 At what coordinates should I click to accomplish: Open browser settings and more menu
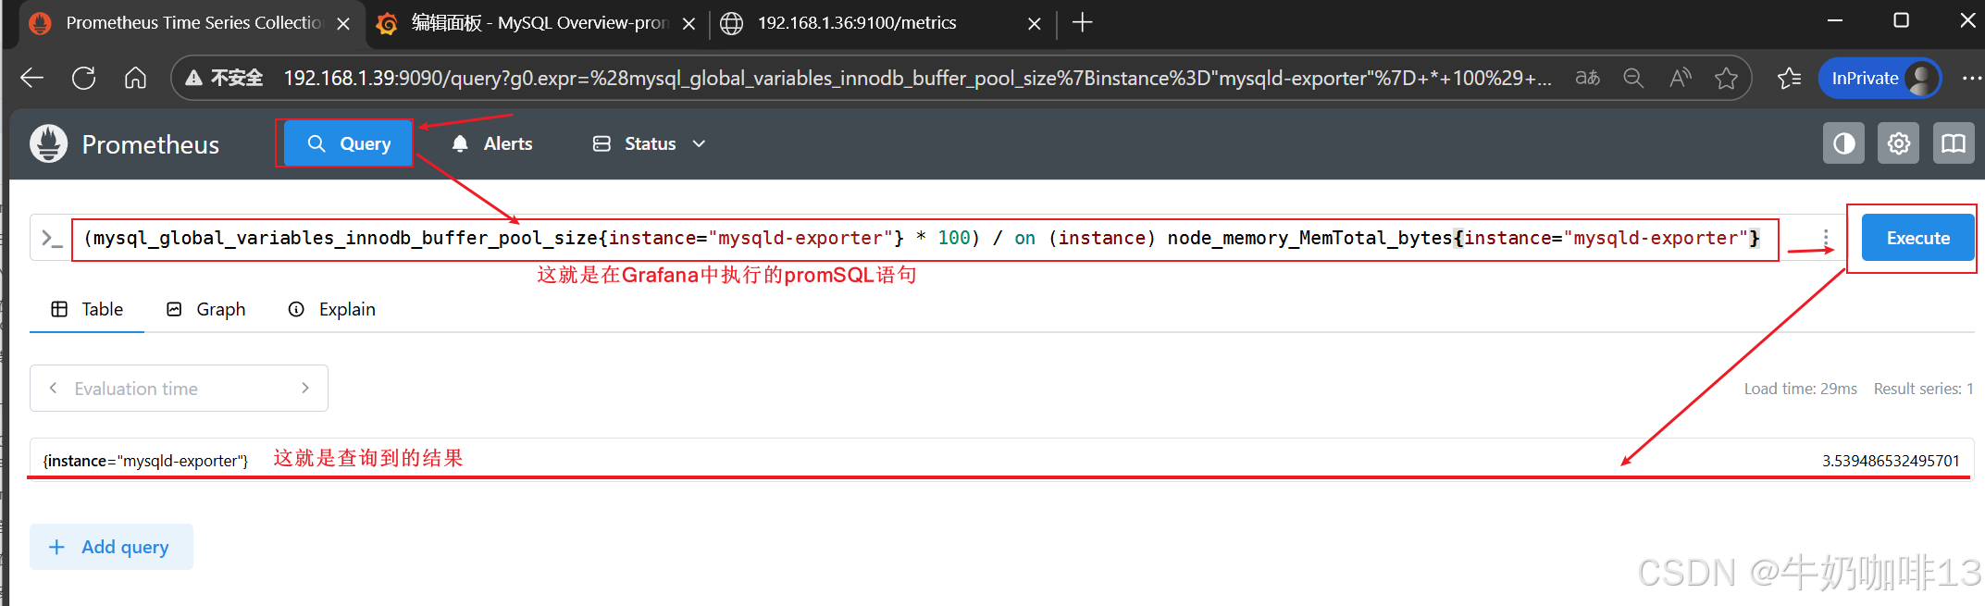1971,79
